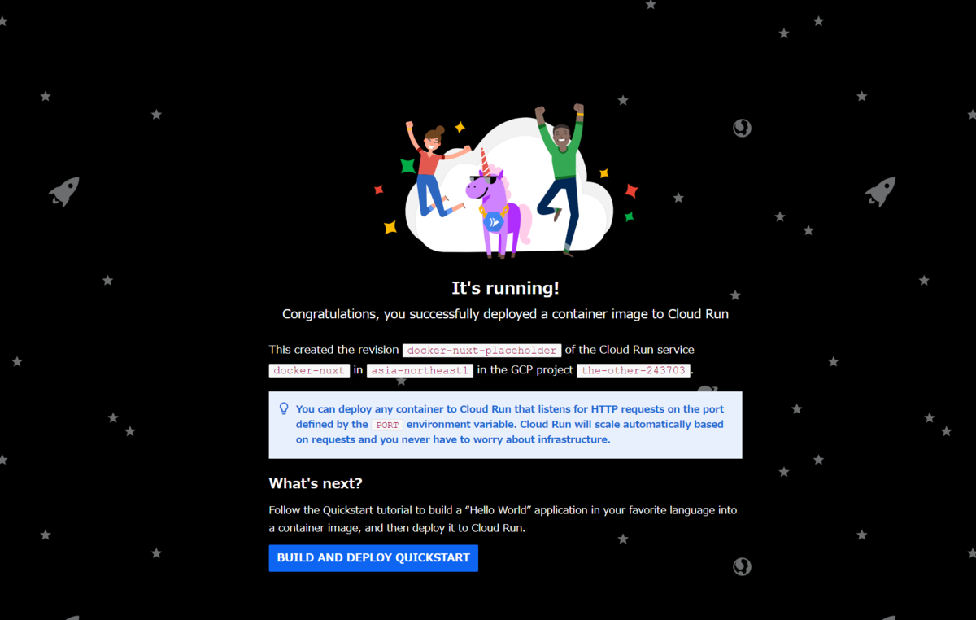Select the docker-nuxt-placeholder revision name
Image resolution: width=976 pixels, height=620 pixels.
pos(481,351)
